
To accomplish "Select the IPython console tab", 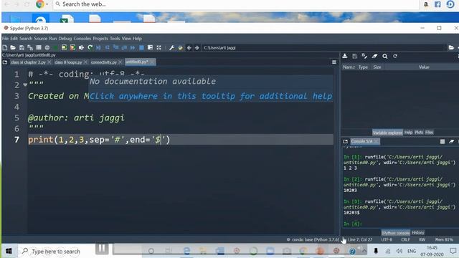I will [x=395, y=233].
